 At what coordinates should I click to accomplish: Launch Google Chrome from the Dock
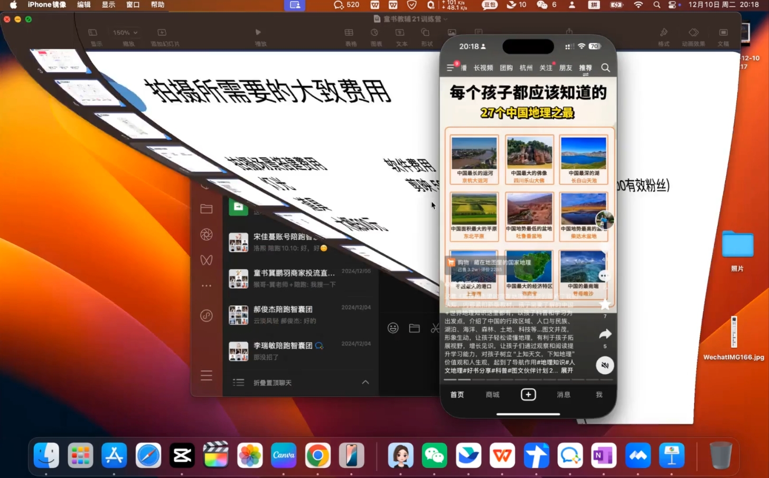click(317, 455)
